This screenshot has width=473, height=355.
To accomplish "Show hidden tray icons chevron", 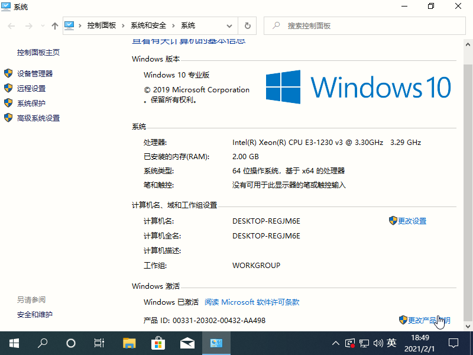I will point(336,343).
